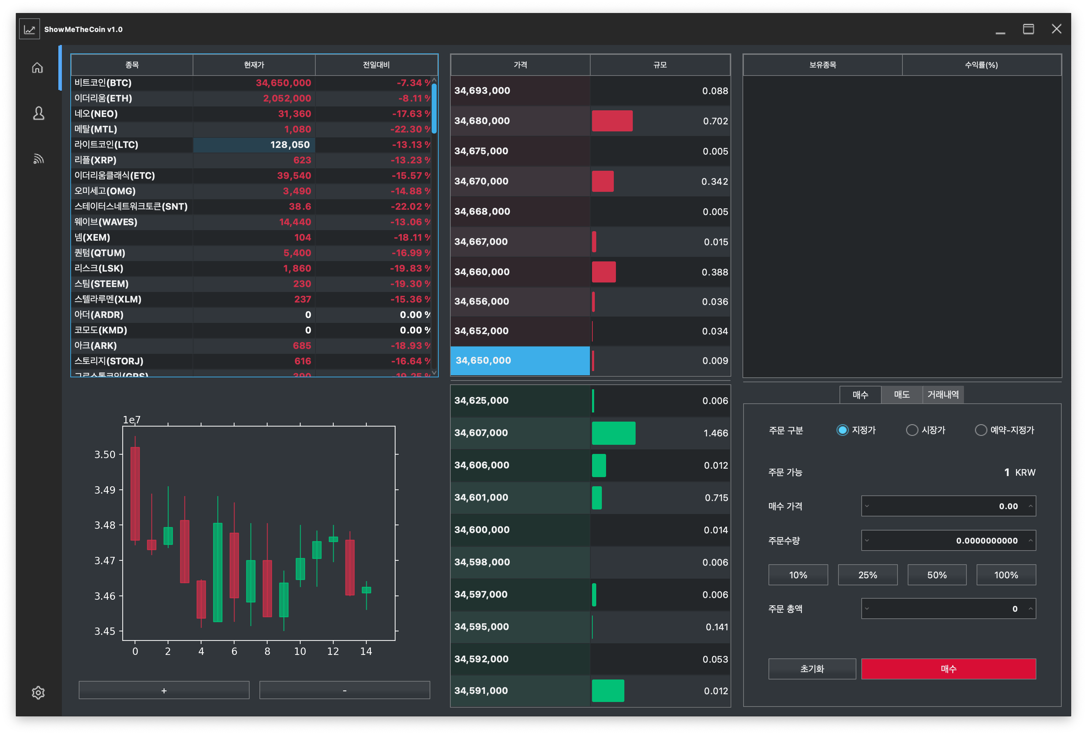This screenshot has width=1087, height=735.
Task: Select the 시장가 market order radio button
Action: (x=912, y=430)
